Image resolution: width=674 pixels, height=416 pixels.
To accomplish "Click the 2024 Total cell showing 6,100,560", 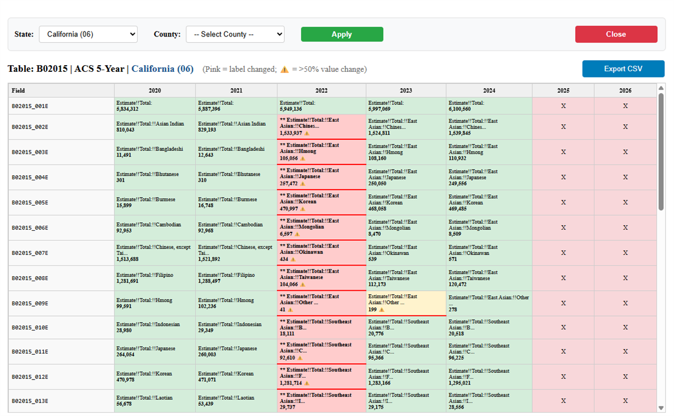I will click(489, 106).
